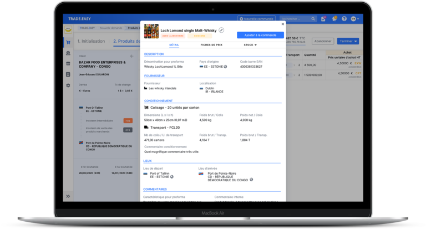Click TRADE.EASY breadcrumb item

click(87, 28)
